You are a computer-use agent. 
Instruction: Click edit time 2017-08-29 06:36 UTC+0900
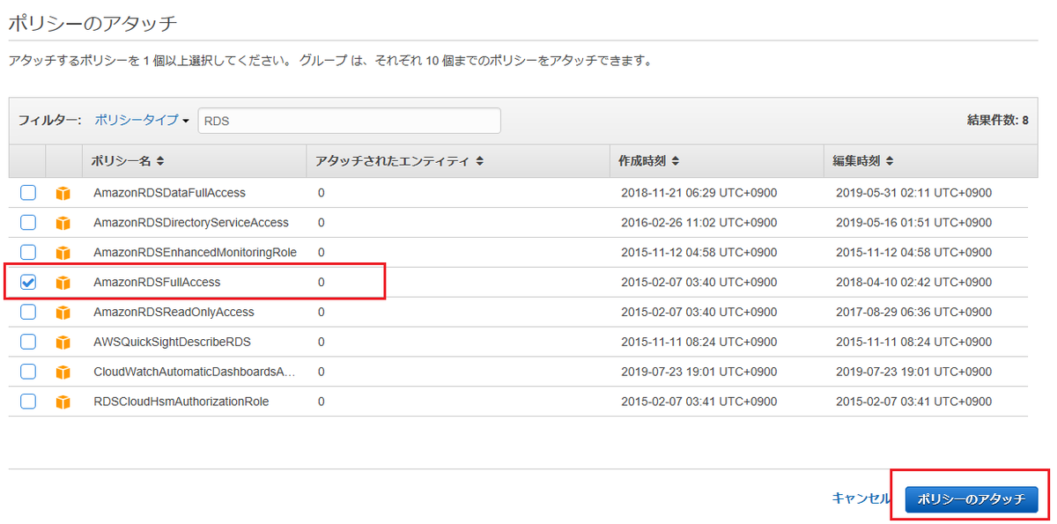(x=913, y=313)
